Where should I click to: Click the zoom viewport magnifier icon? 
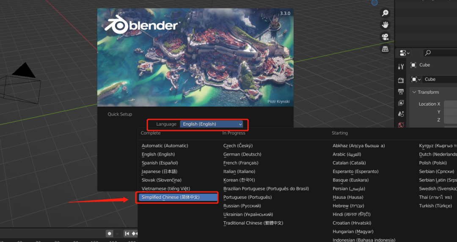click(385, 13)
